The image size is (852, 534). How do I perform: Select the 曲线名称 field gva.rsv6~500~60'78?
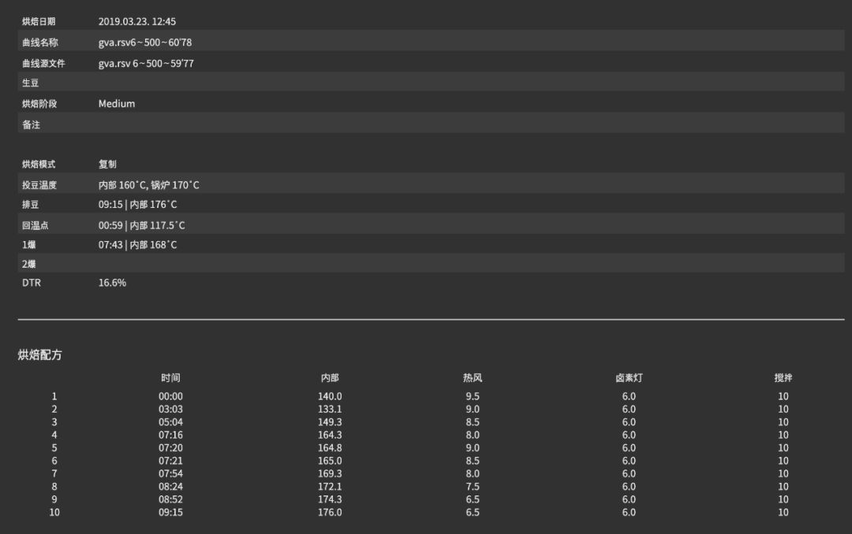point(145,43)
